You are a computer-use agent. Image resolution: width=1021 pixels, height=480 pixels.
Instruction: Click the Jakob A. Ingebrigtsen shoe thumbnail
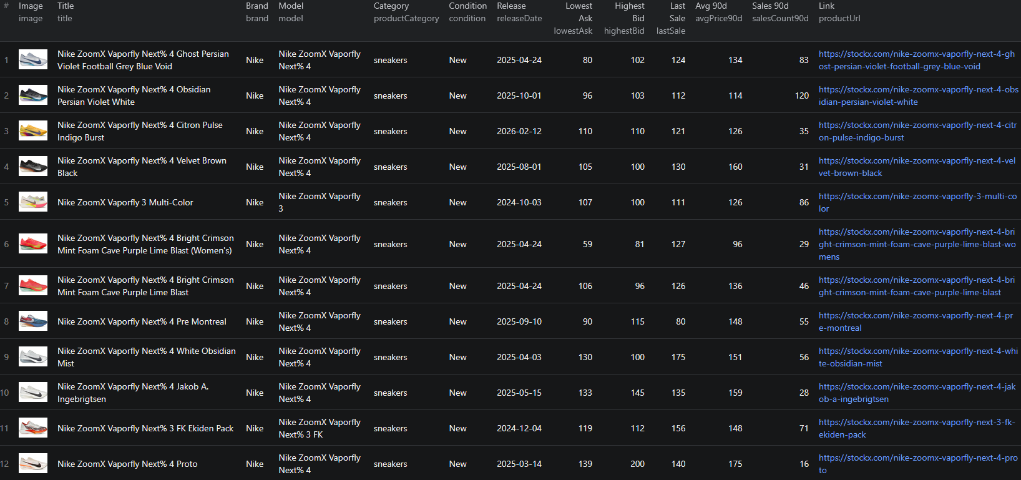click(33, 393)
